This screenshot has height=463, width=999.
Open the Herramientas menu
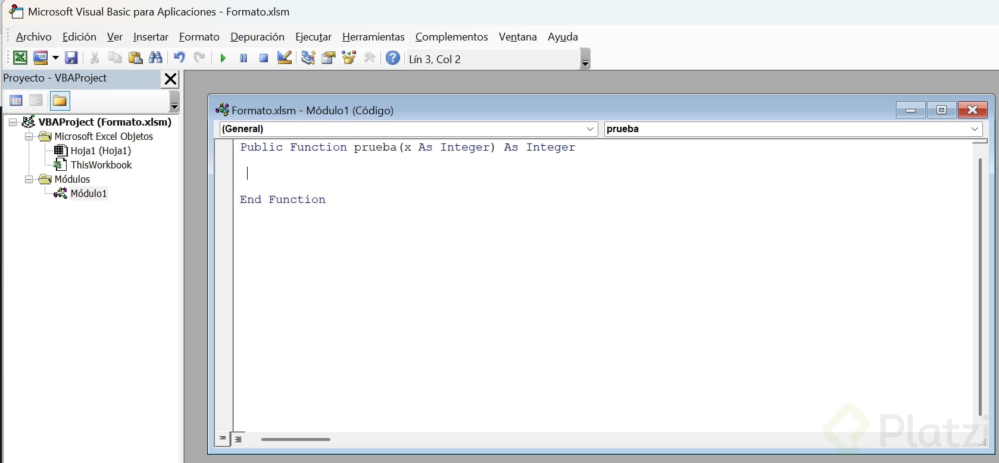(x=373, y=37)
